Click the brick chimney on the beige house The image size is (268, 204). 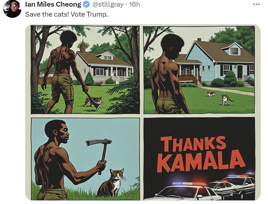pyautogui.click(x=83, y=47)
